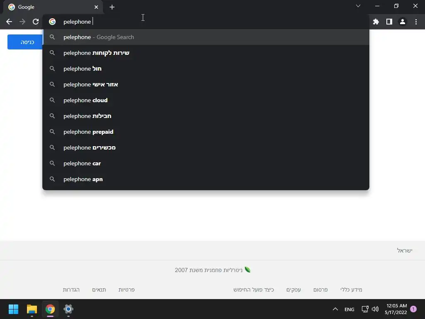Open the Chrome profile avatar icon
The image size is (425, 319).
pos(403,22)
